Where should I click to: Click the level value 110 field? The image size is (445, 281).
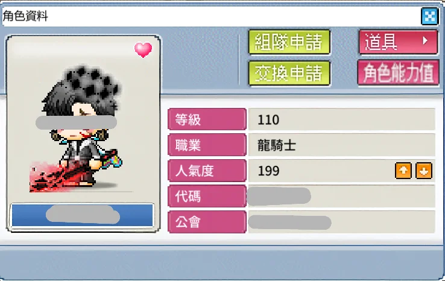click(342, 119)
